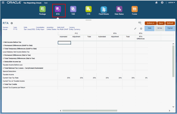Screen dimensions: 177x114
Task: Show RTA form information icon
Action: (12, 23)
